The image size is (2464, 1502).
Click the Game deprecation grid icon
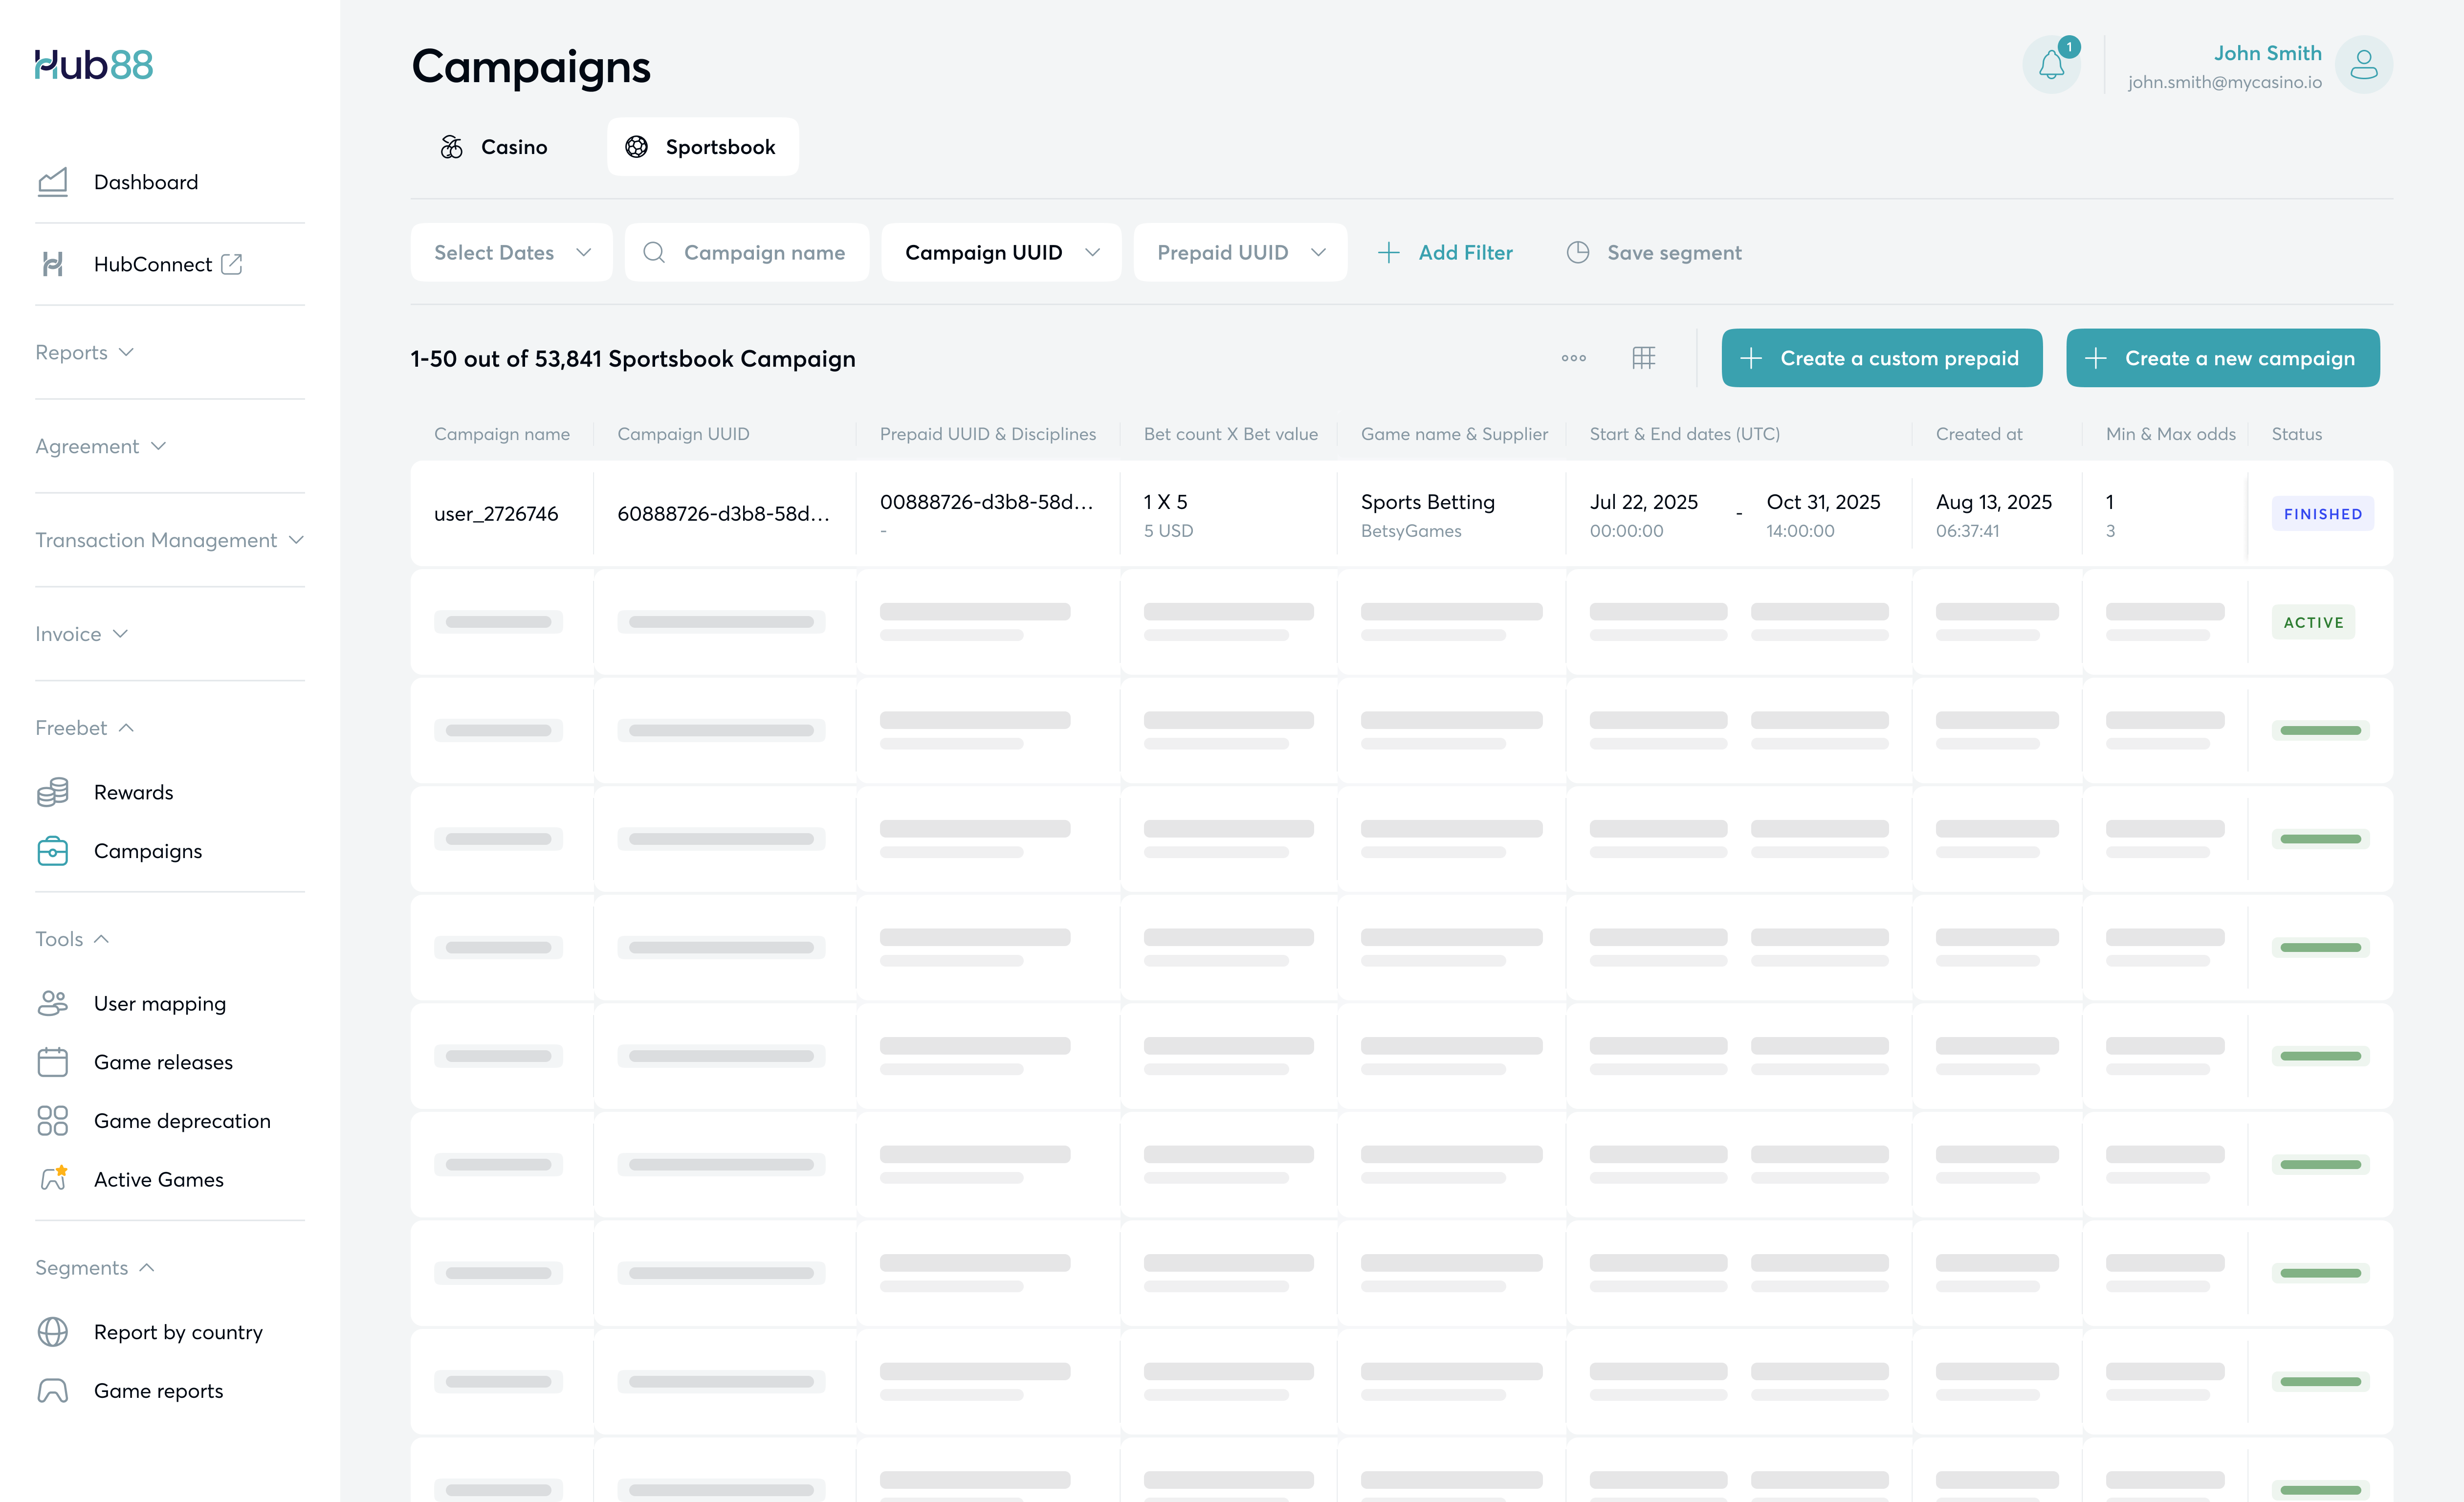click(53, 1121)
